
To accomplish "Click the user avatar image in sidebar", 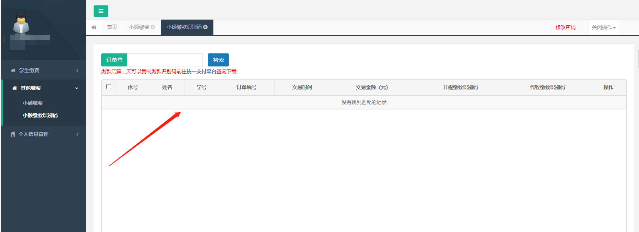I will [x=21, y=23].
